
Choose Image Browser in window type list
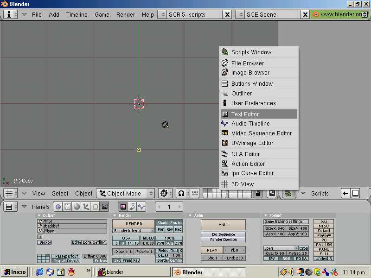point(259,73)
